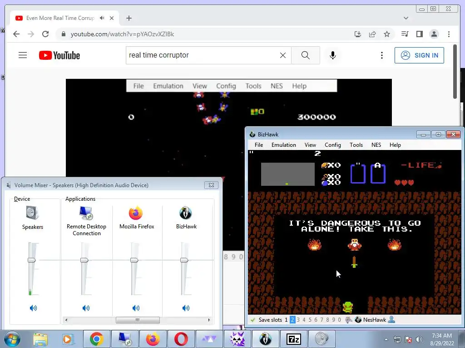Click the Action Center flag tray icon
The width and height of the screenshot is (465, 348).
coord(408,339)
